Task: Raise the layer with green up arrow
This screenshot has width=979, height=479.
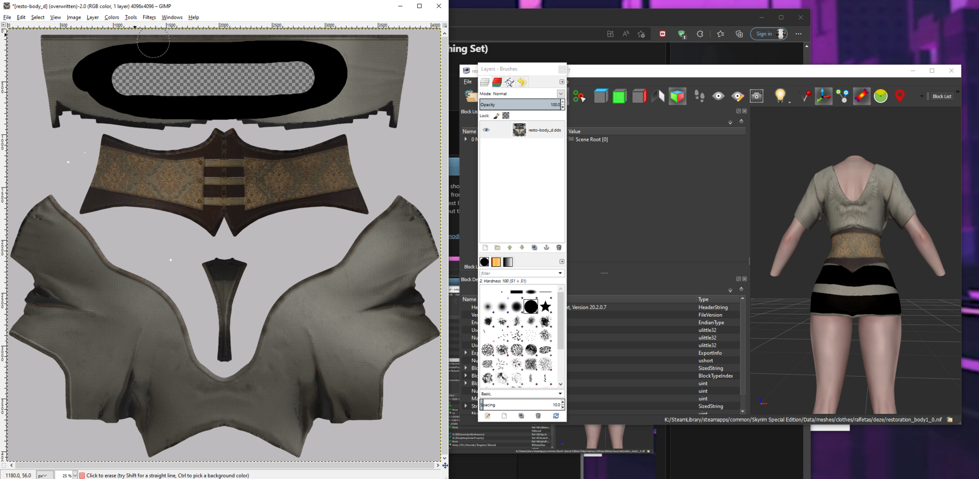Action: (509, 248)
